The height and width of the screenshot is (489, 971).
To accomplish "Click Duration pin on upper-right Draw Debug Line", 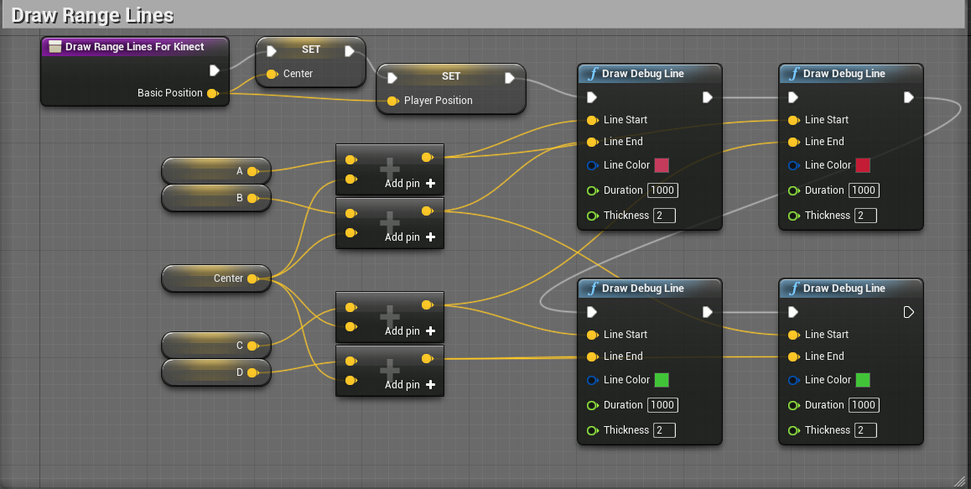I will point(793,191).
